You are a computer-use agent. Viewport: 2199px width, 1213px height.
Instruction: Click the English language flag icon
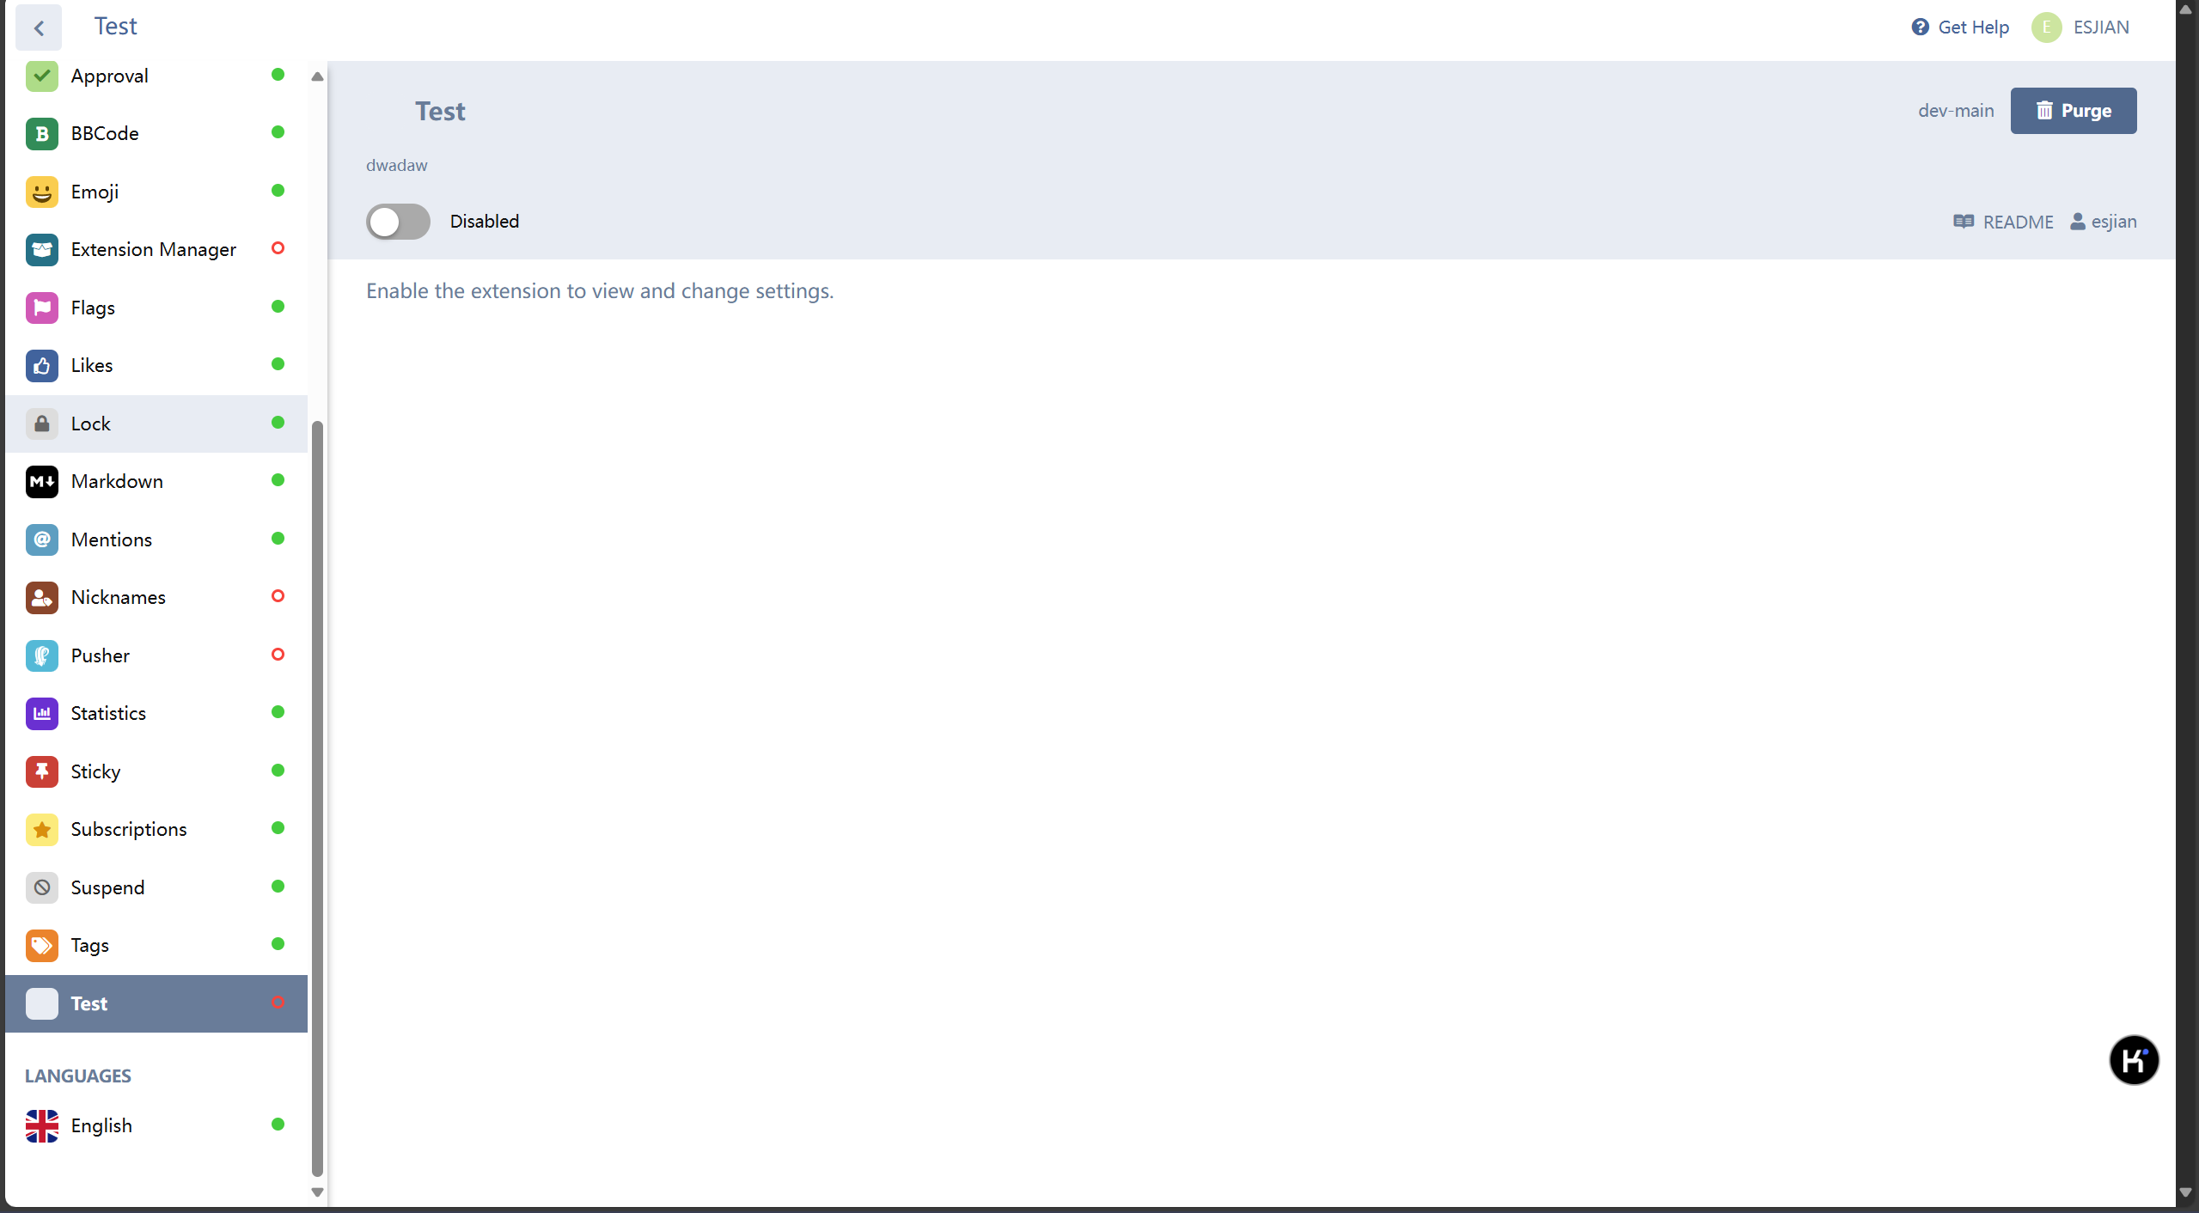pos(41,1126)
